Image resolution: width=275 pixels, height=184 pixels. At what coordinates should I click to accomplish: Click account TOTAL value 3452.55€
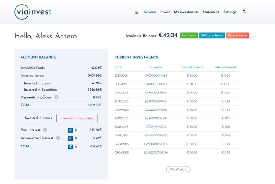coord(95,105)
